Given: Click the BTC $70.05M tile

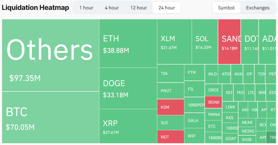Looking at the screenshot, I should coord(51,117).
